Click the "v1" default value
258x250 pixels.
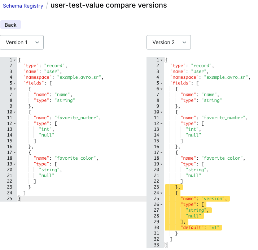(214, 228)
